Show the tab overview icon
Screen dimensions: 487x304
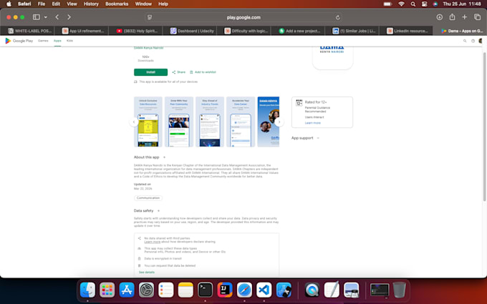pos(477,17)
